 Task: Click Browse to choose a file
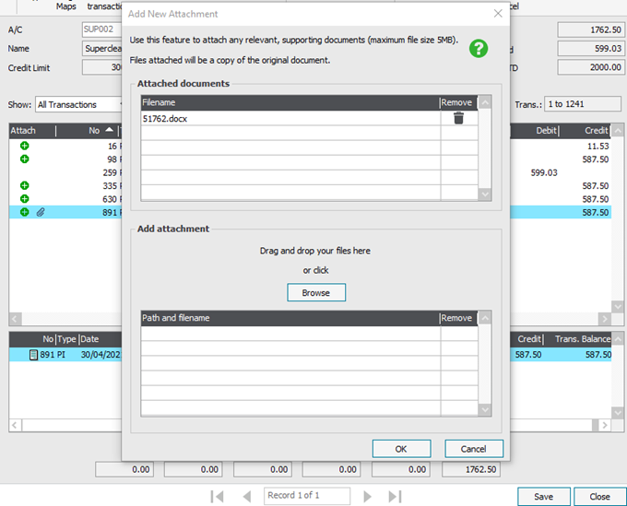click(315, 292)
